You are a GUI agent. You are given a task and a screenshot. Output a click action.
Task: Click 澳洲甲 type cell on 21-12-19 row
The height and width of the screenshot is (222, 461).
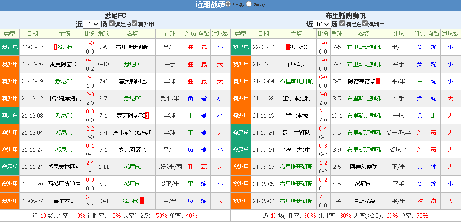pyautogui.click(x=10, y=81)
